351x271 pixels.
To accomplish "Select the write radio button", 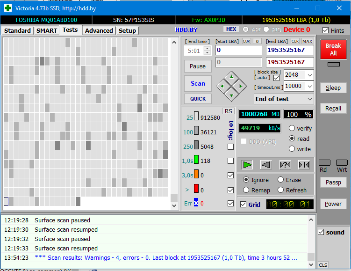I will pyautogui.click(x=292, y=149).
